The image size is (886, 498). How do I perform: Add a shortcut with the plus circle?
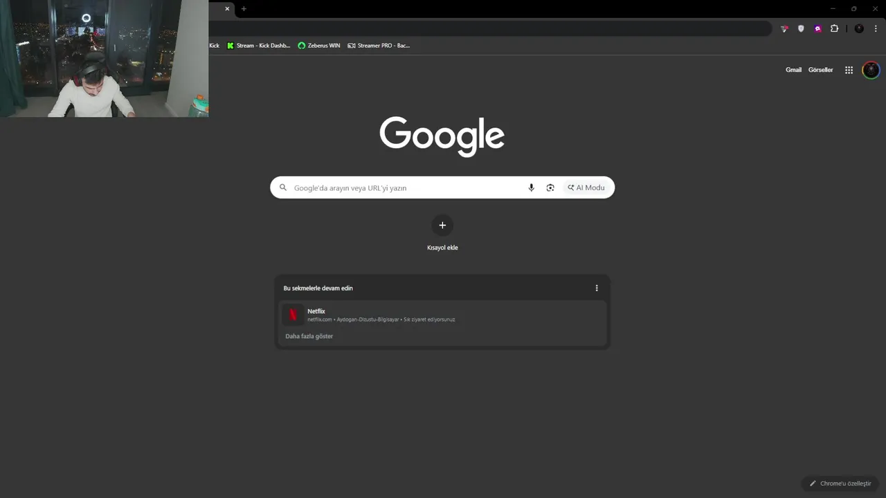[442, 225]
